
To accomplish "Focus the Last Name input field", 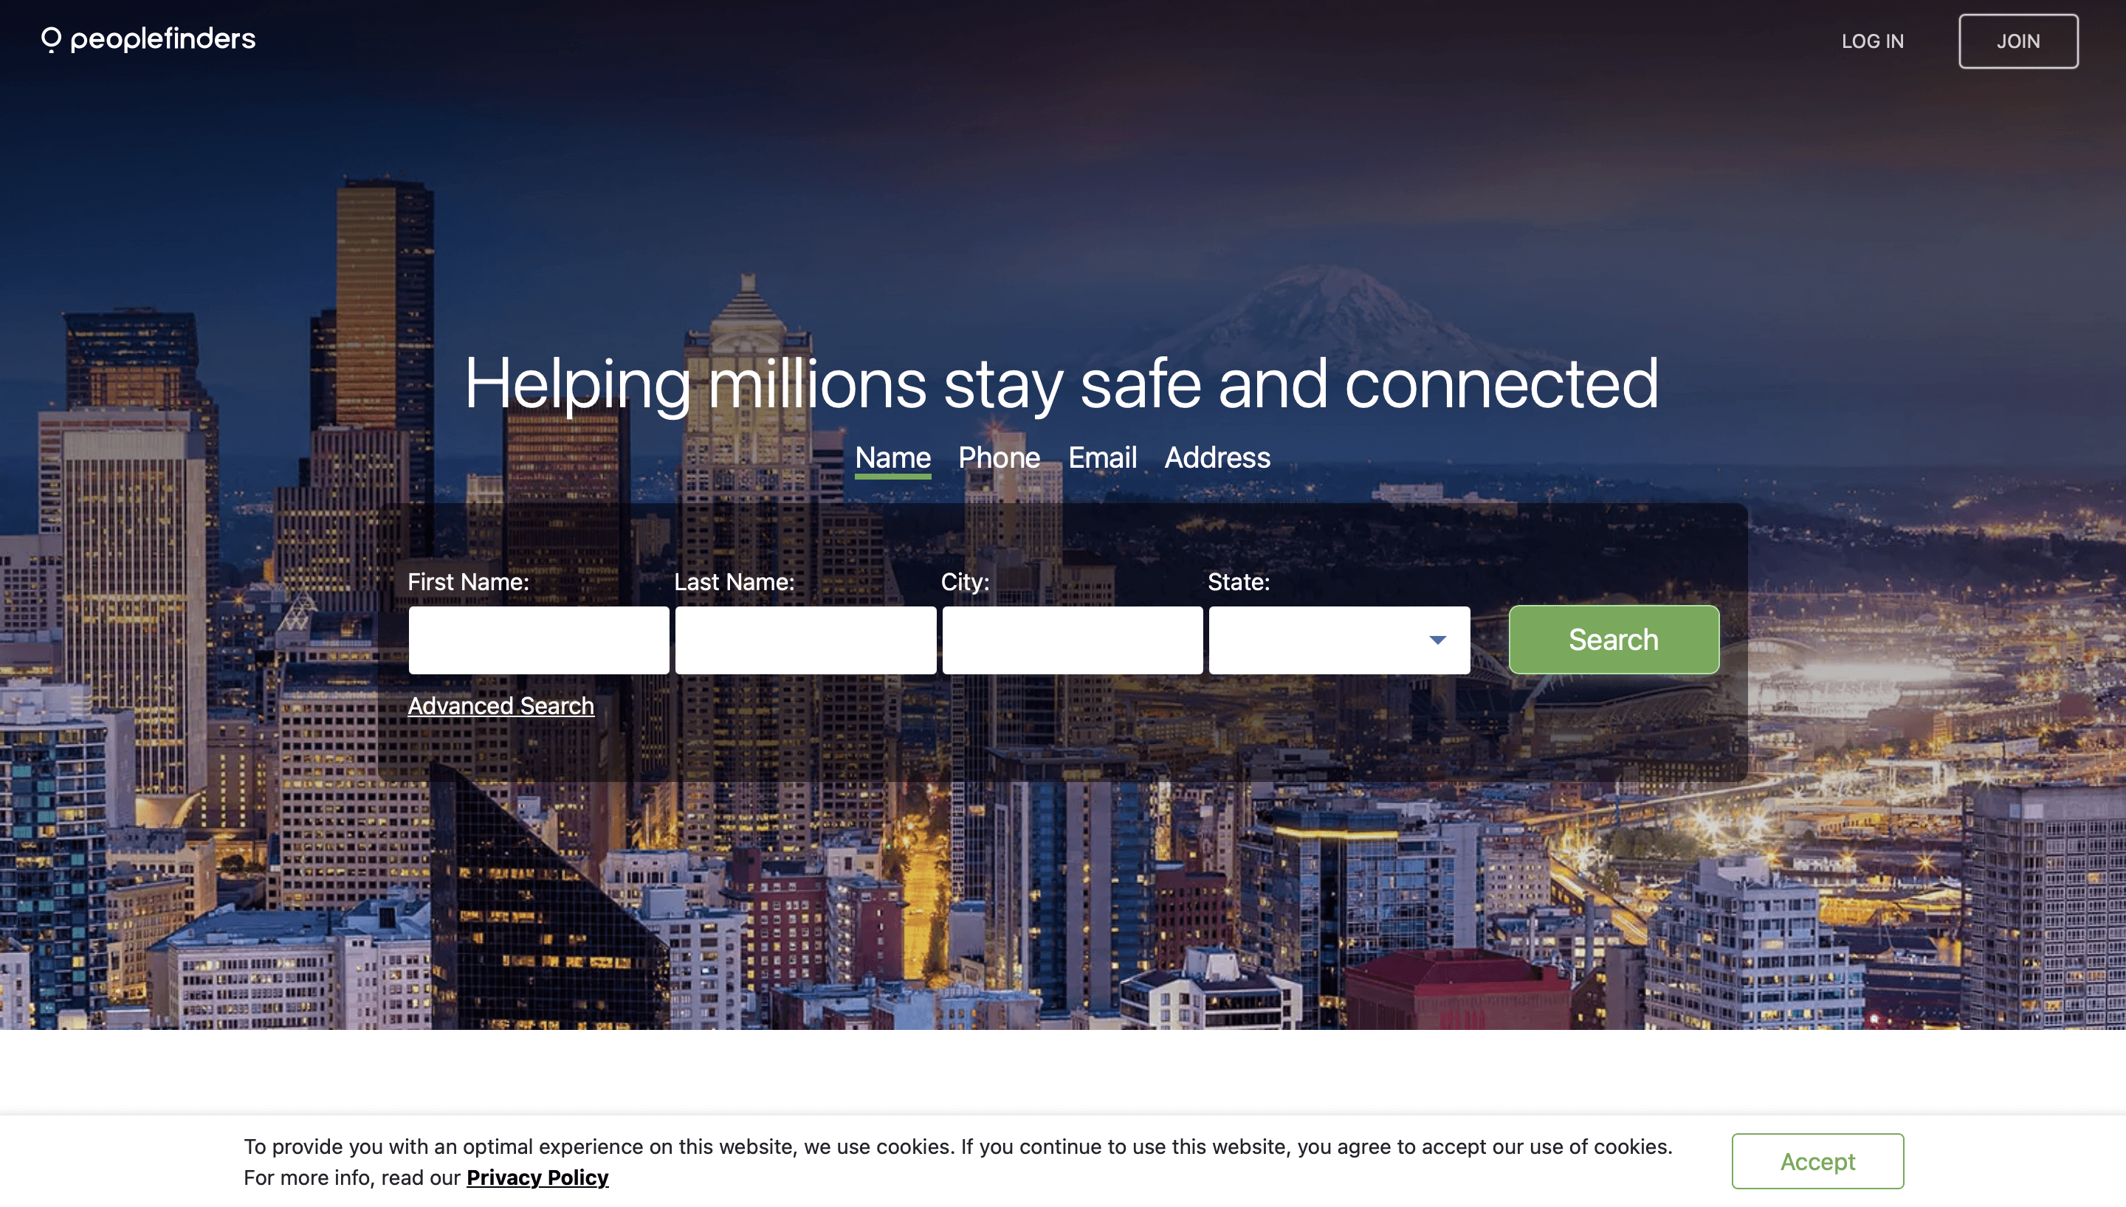I will click(806, 640).
